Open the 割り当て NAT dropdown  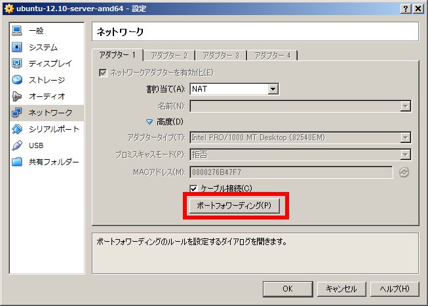(234, 89)
